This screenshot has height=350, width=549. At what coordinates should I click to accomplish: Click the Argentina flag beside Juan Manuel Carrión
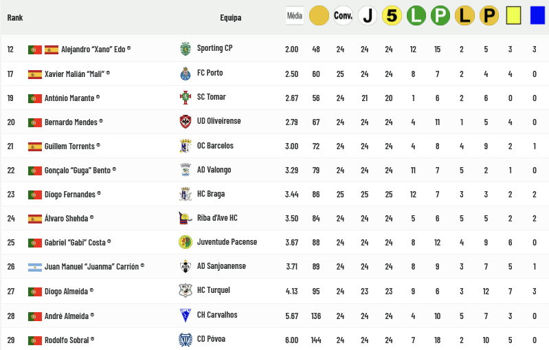pos(34,267)
